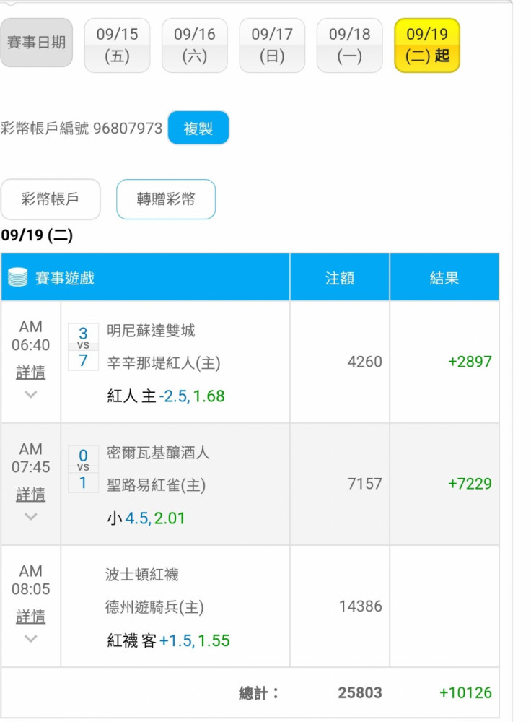
Task: Click the 09/19 (二) date heading
Action: pyautogui.click(x=37, y=235)
